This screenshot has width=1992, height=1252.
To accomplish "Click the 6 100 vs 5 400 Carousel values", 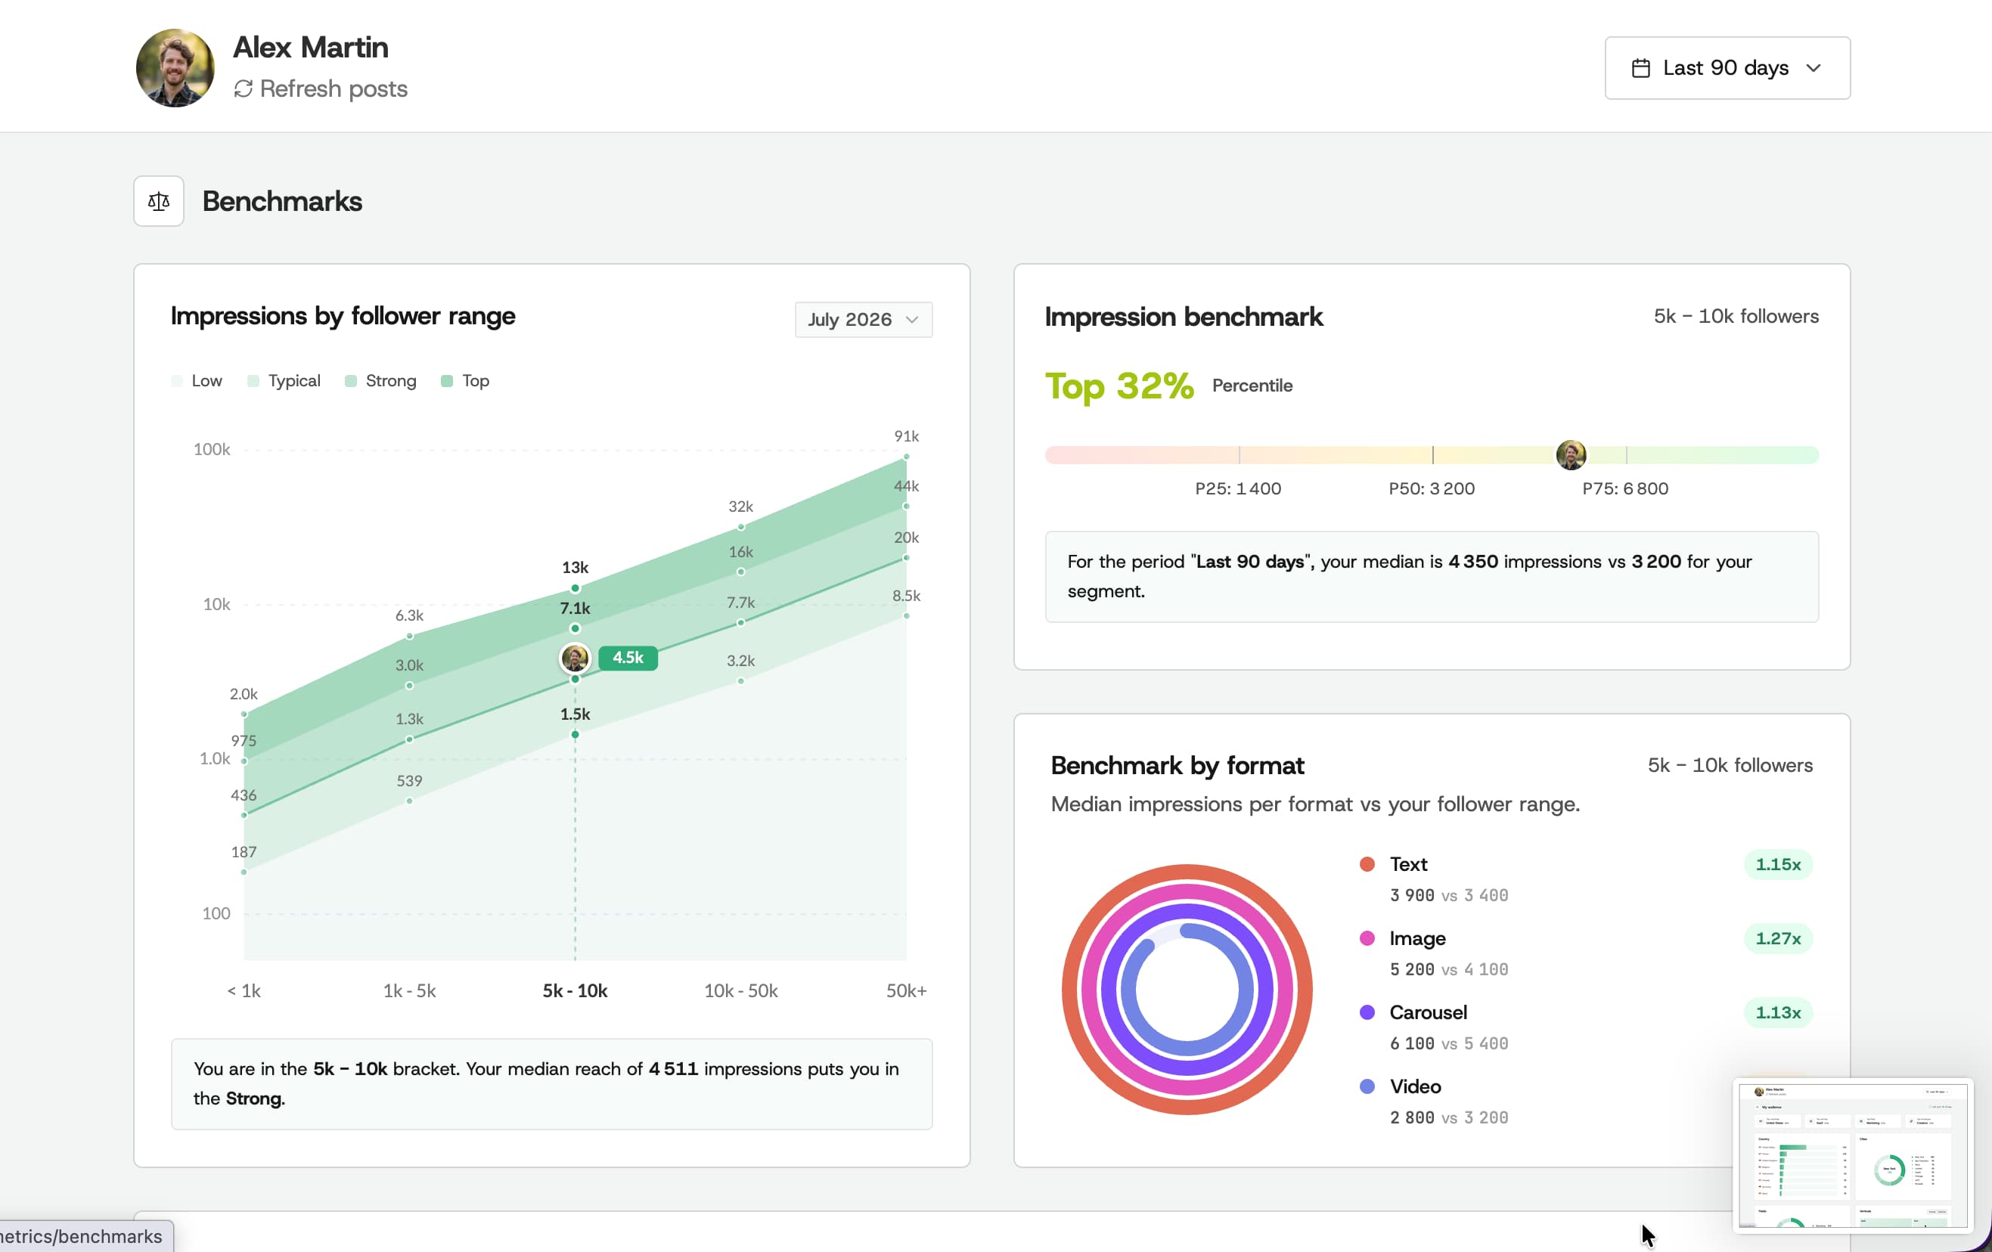I will tap(1448, 1043).
